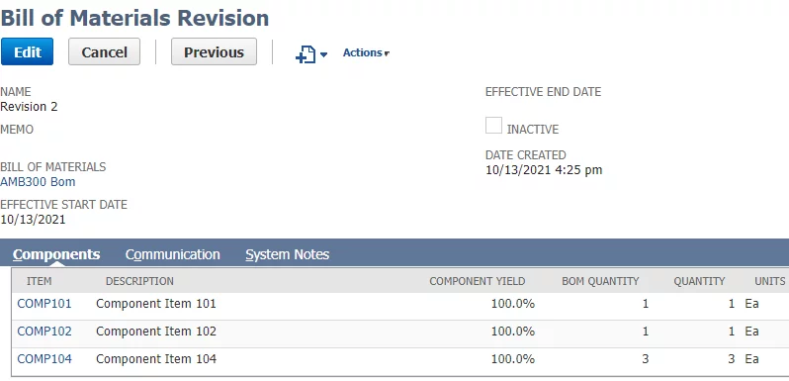Open the COMP104 item link
Viewport: 789px width, 381px height.
(44, 359)
